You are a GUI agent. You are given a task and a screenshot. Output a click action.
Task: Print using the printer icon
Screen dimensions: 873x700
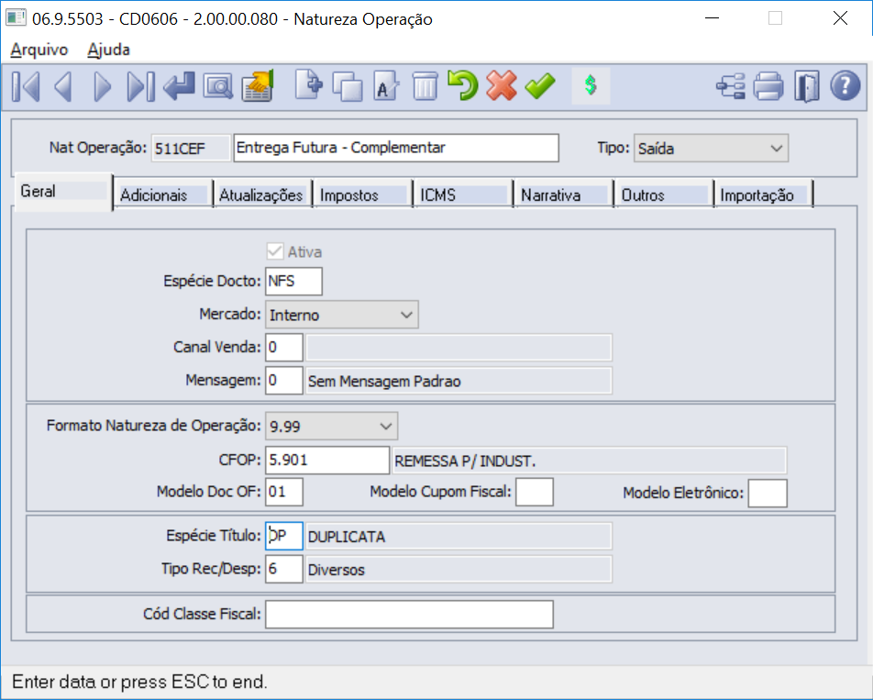click(x=768, y=86)
